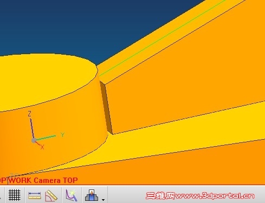Toggle the grid display icon
The image size is (265, 203).
tap(14, 195)
